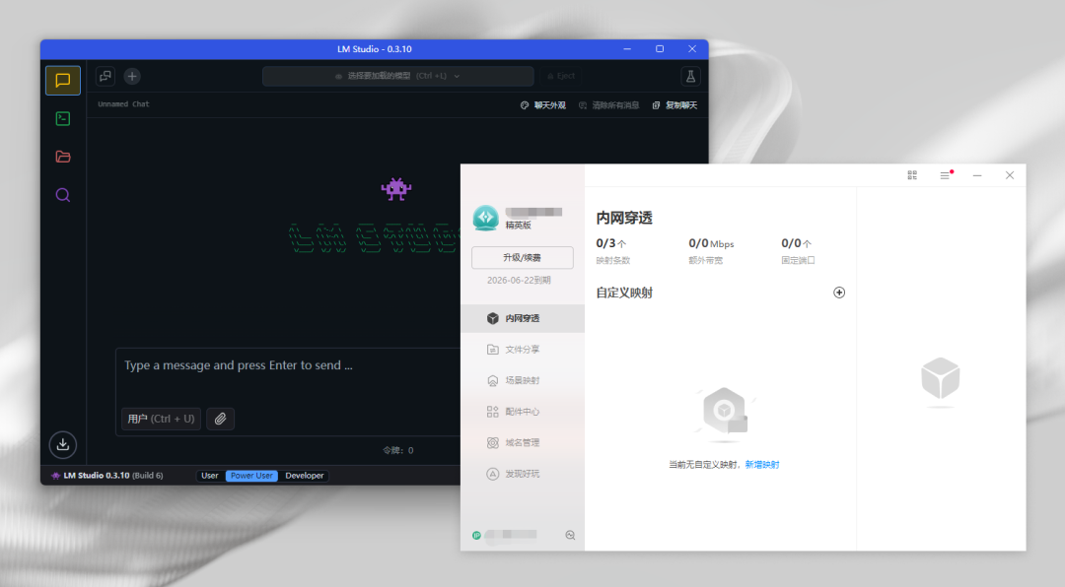Close the tunneling app window
Screen dimensions: 1065x587
point(1010,175)
